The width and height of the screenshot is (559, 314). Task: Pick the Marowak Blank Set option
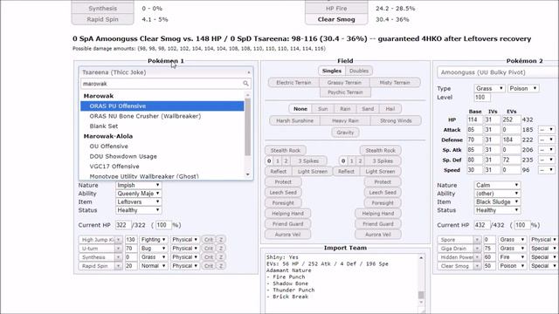point(104,126)
